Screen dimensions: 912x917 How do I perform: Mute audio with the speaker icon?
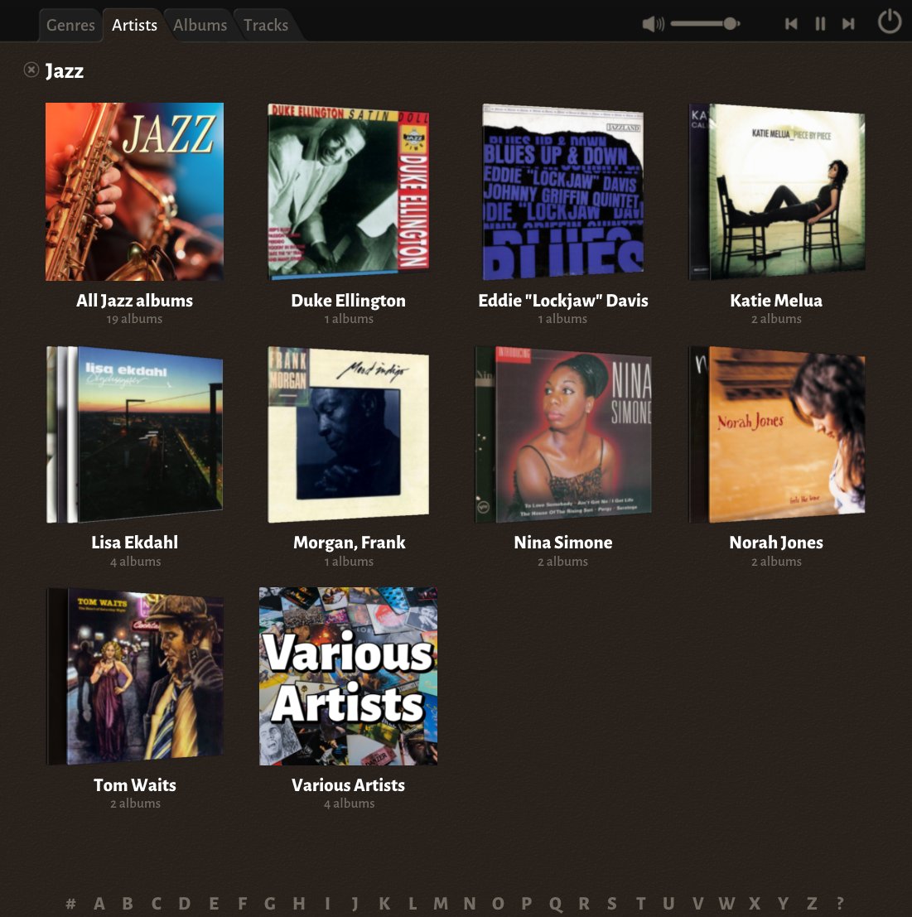[x=653, y=24]
